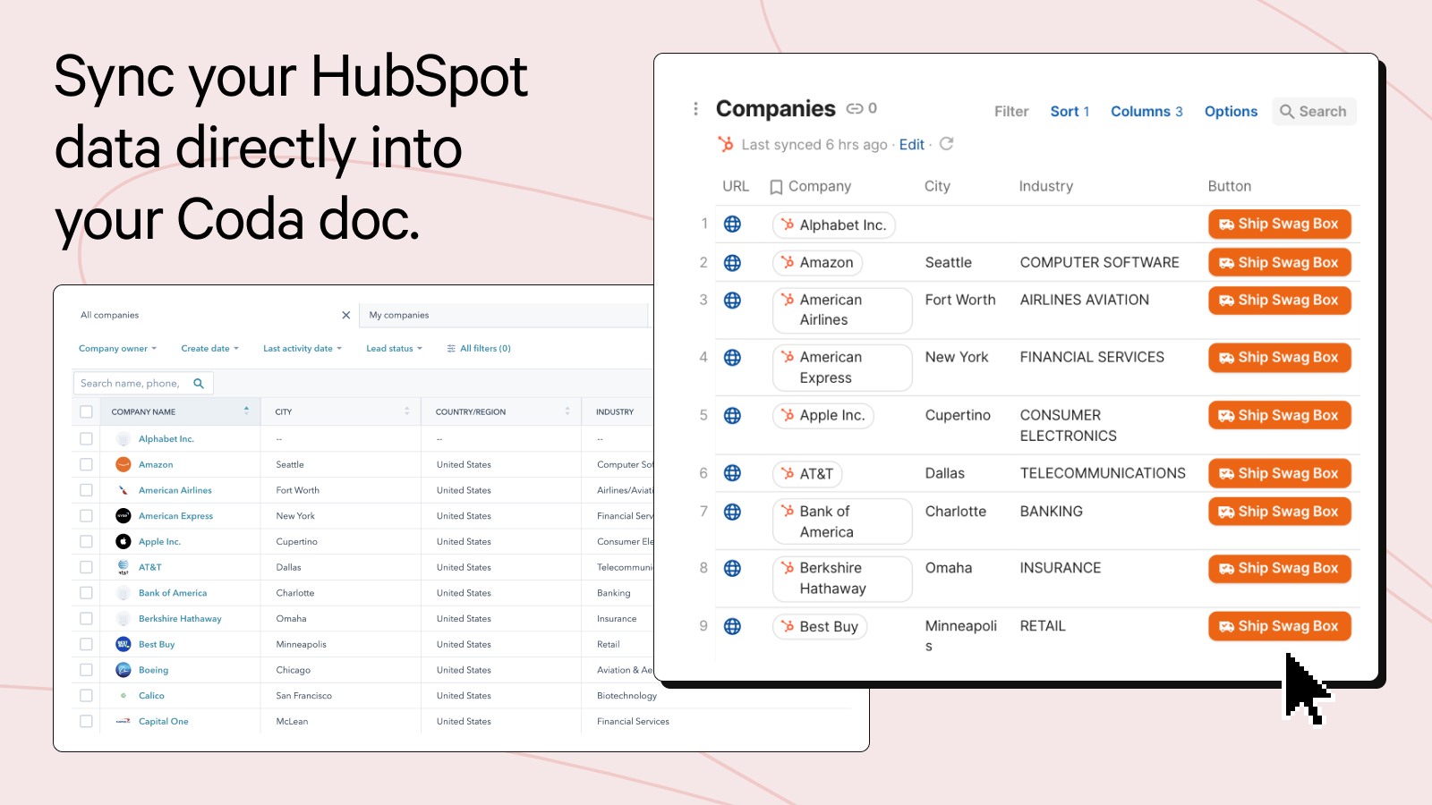
Task: Check the box for Alphabet Inc. row
Action: point(86,438)
